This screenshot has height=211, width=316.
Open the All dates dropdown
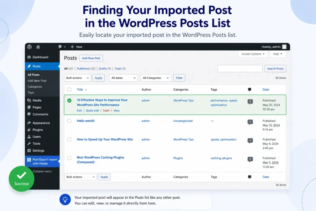[123, 78]
